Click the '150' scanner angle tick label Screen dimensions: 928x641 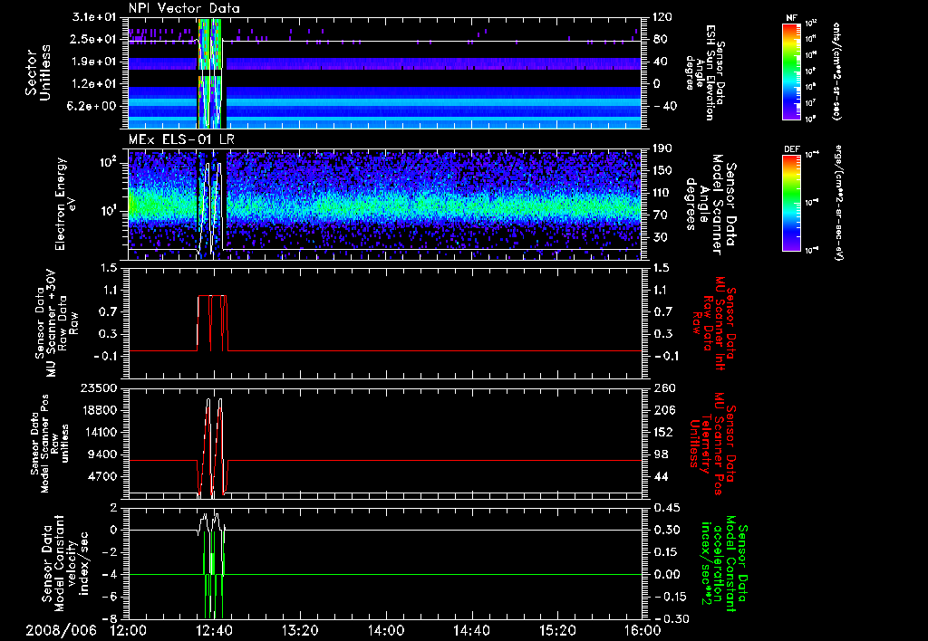tap(662, 170)
